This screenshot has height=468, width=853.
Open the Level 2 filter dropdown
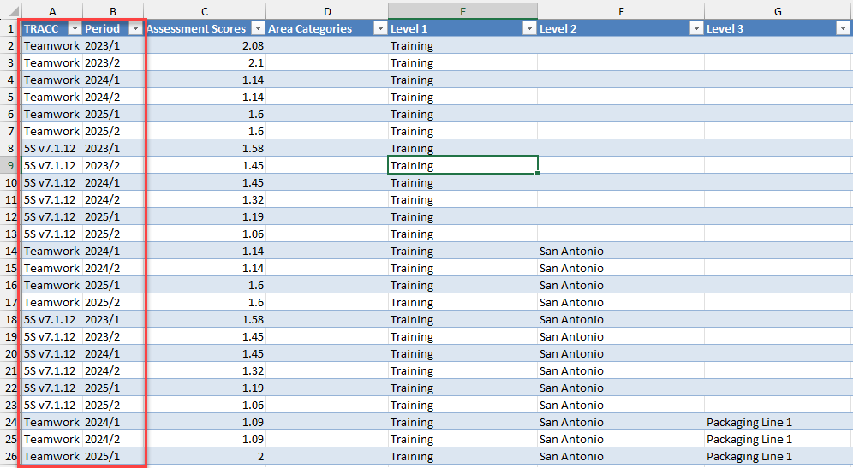coord(695,28)
